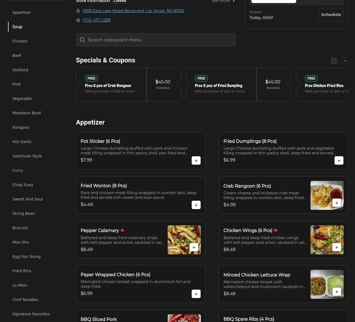355x322 pixels.
Task: Click plus icon for Fried Wonton
Action: pos(196,205)
